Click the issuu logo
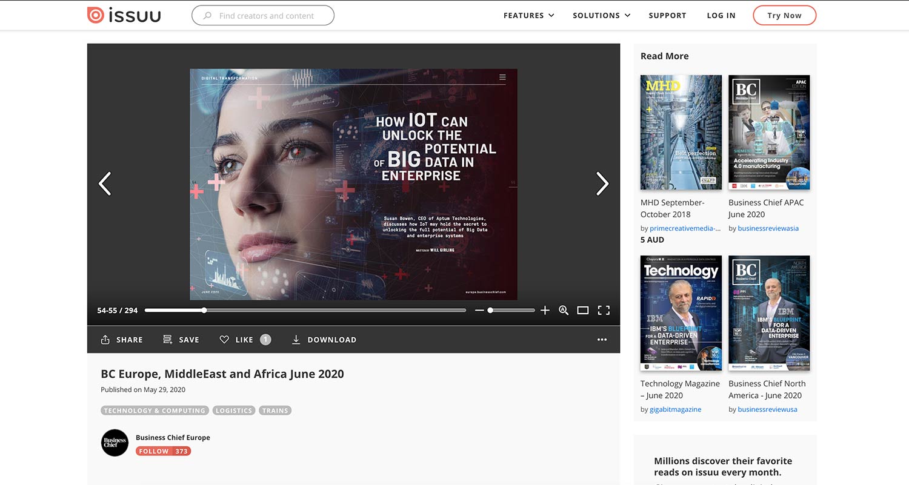This screenshot has height=485, width=909. [x=124, y=15]
